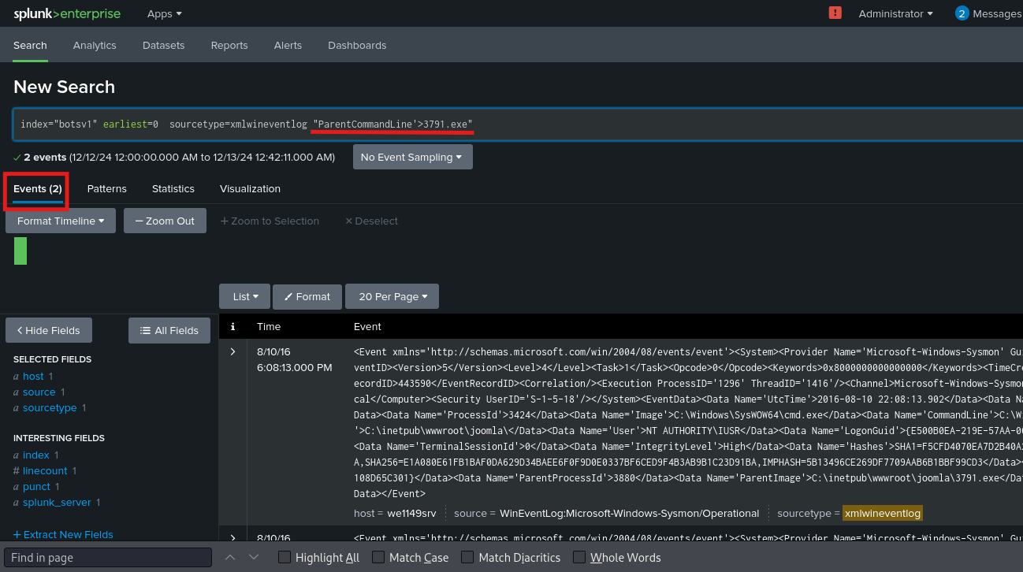This screenshot has height=572, width=1023.
Task: Click the highlighted xmlwineventlog sourcetype value
Action: click(882, 513)
